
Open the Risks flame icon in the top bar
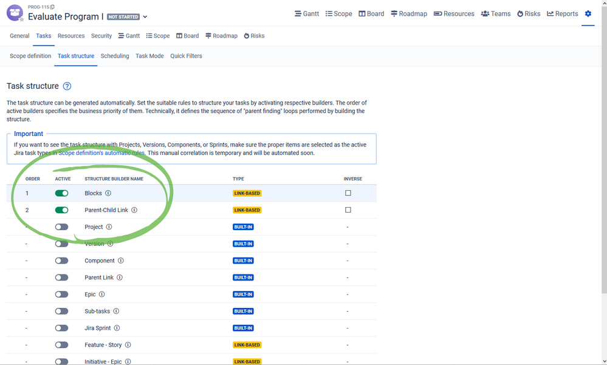(520, 13)
